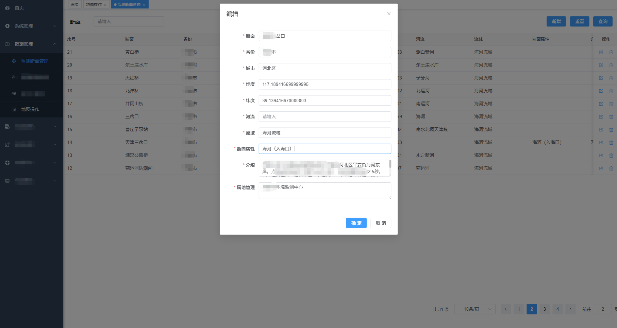Click the 系统管理 gear icon
This screenshot has width=617, height=328.
7,26
